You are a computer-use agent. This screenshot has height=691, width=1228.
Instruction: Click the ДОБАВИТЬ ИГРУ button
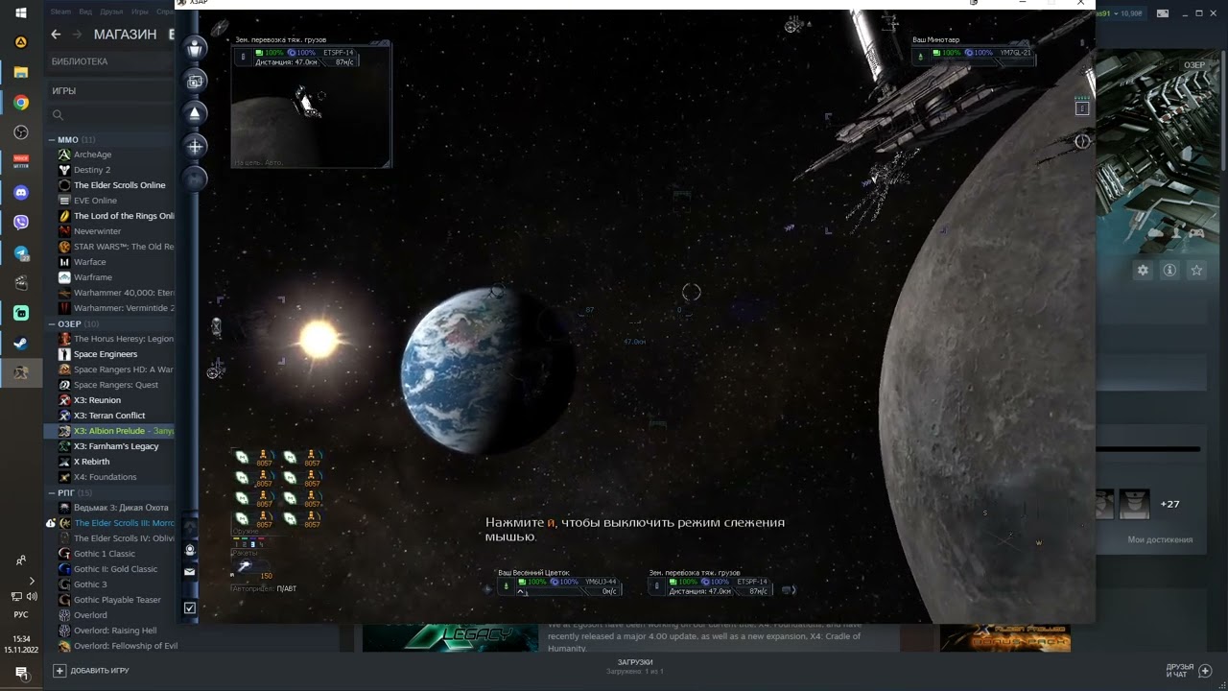coord(92,671)
